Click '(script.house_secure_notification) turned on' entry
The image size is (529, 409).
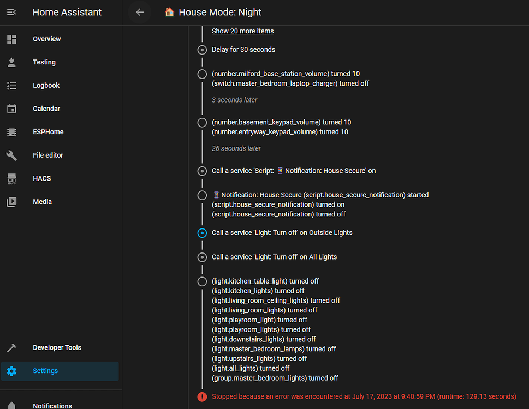pyautogui.click(x=278, y=205)
